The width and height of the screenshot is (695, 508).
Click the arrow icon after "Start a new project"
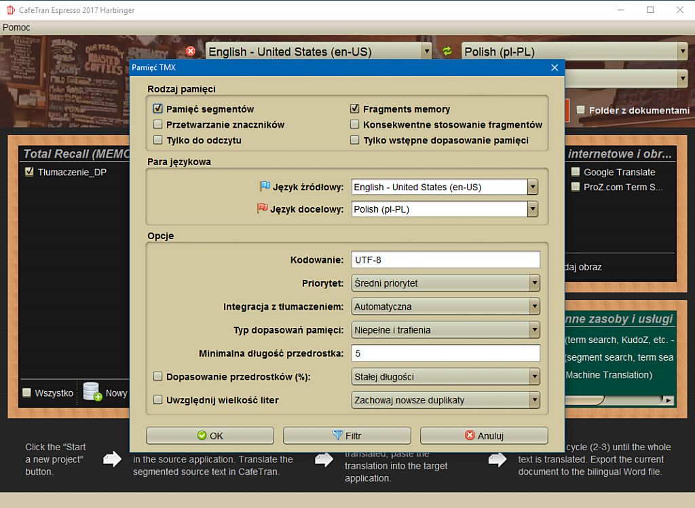112,459
